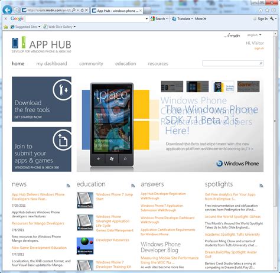Screen dimensions: 280x273
Task: Click the spotlights RSS feed icon
Action: click(x=261, y=186)
